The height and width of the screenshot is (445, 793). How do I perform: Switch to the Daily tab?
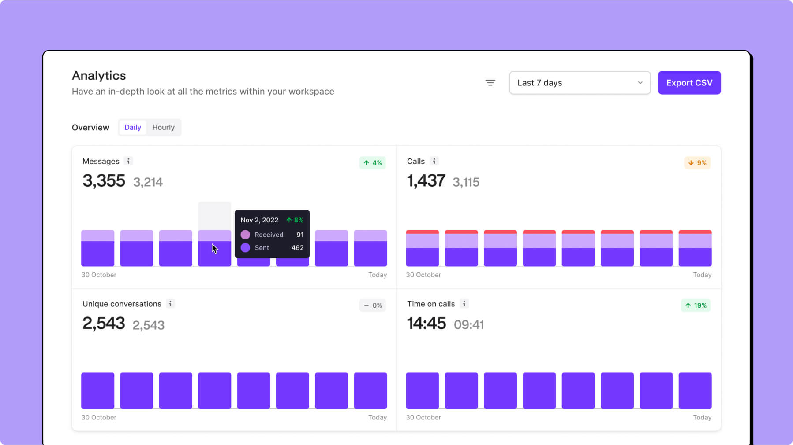click(x=132, y=127)
